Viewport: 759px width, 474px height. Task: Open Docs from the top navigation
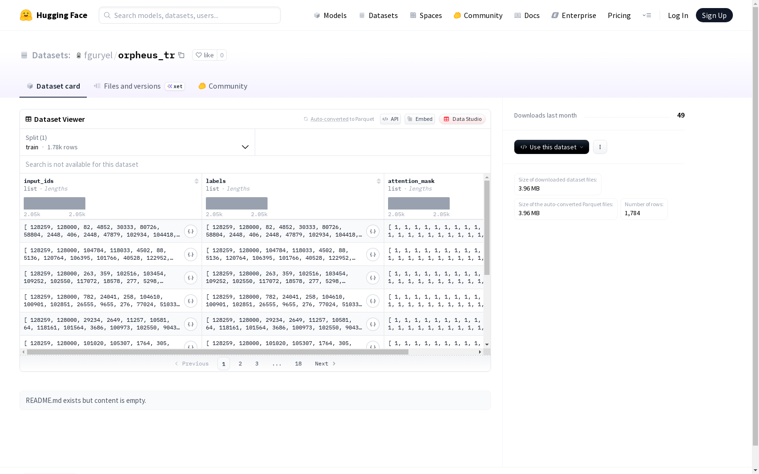tap(527, 15)
